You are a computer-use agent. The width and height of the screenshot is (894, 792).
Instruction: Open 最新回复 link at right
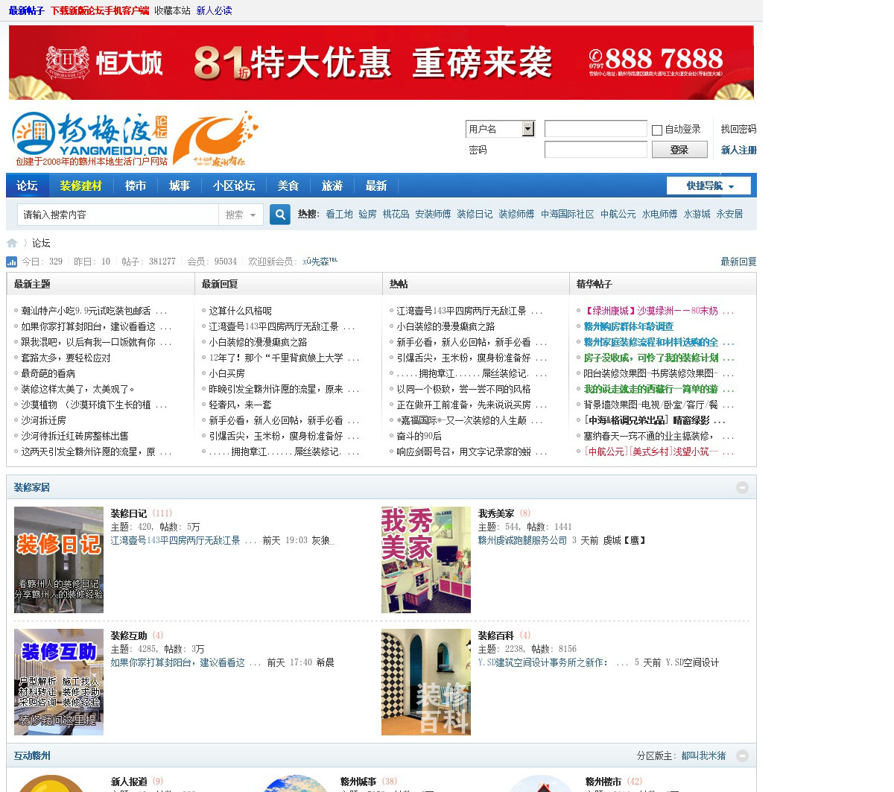pos(738,262)
